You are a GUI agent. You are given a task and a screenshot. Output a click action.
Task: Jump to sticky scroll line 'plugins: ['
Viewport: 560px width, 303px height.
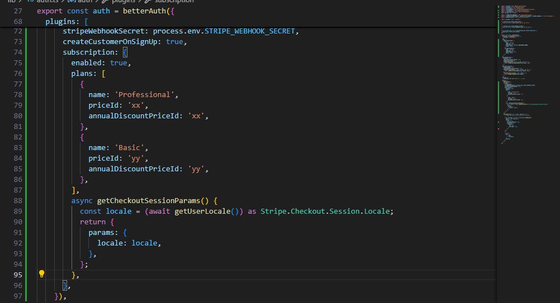coord(67,22)
